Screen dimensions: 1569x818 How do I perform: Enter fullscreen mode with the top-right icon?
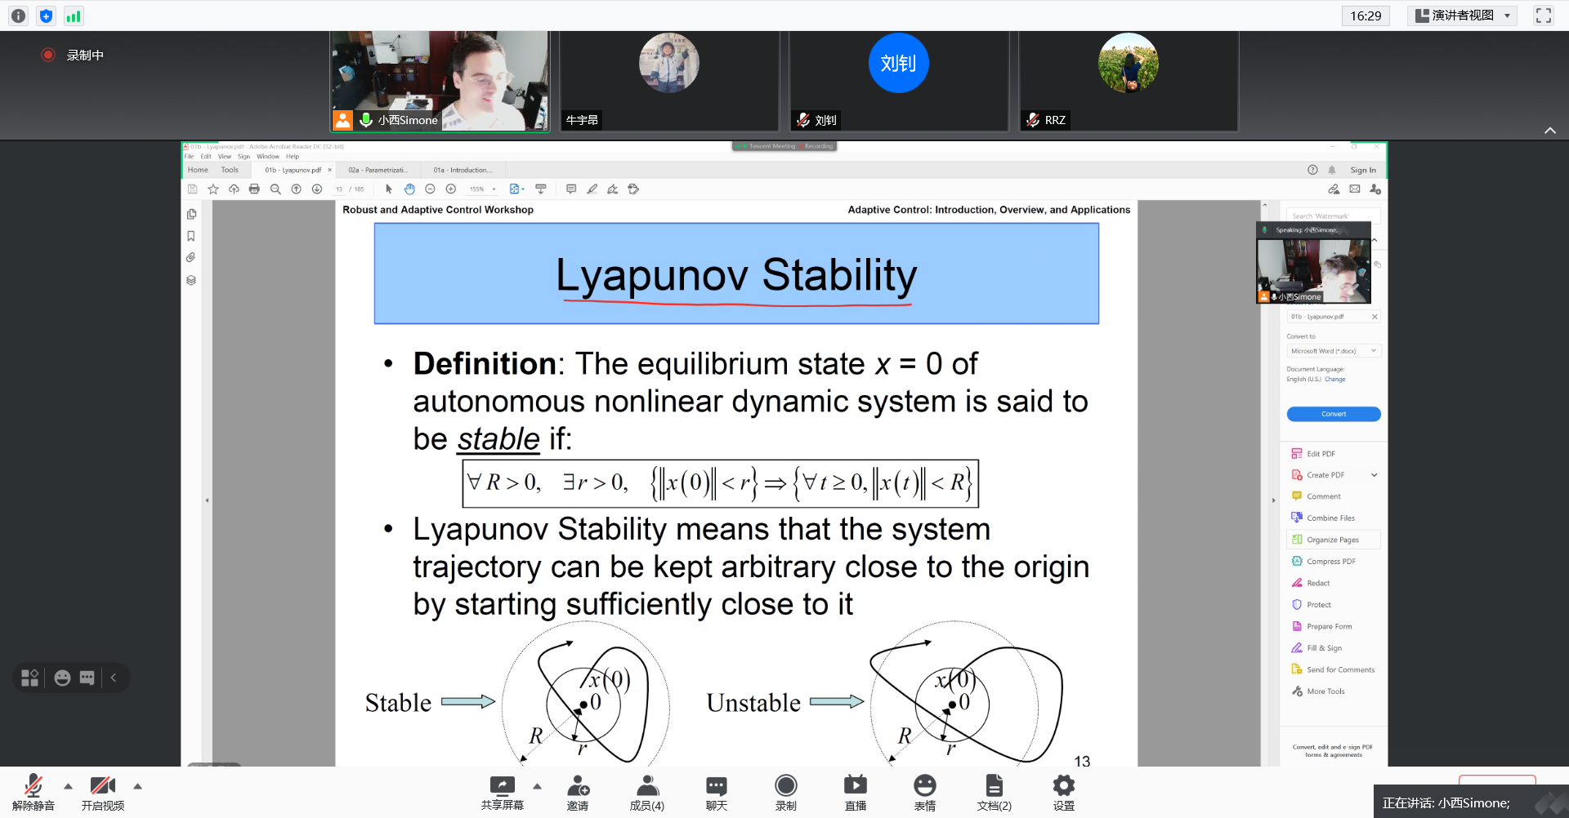[x=1543, y=16]
